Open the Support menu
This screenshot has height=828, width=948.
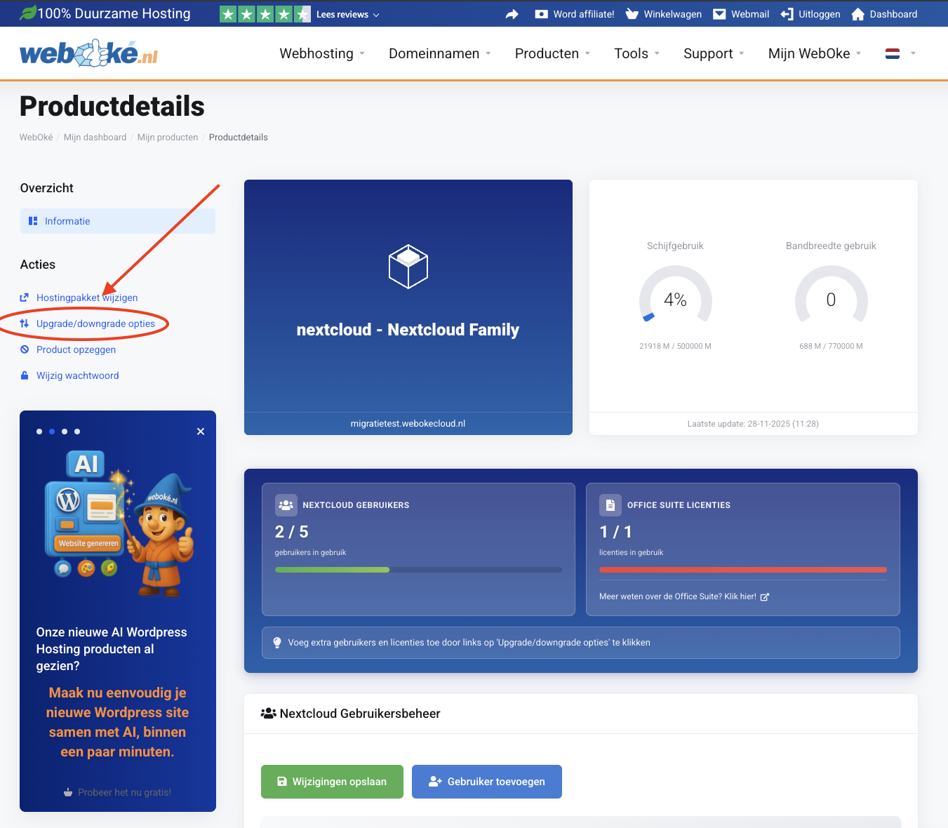click(708, 53)
